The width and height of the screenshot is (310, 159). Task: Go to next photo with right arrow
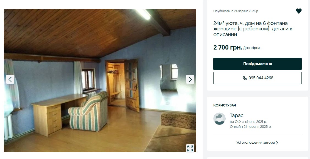click(x=190, y=79)
